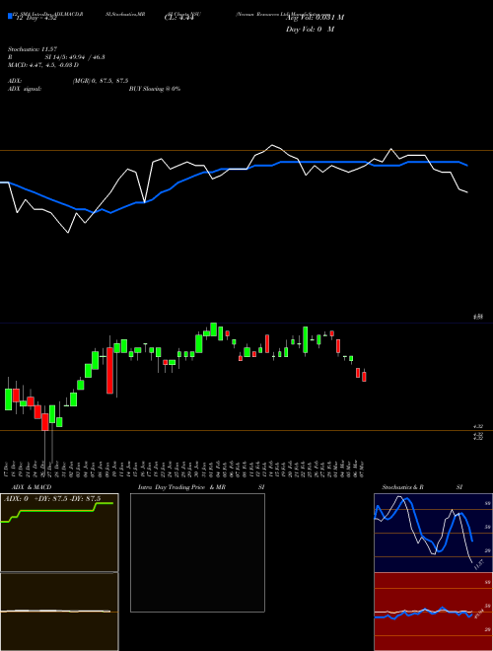Click the '(MGR) 0, 87.5, 87.5' ADX values
Image resolution: width=493 pixels, height=651 pixels.
click(100, 81)
